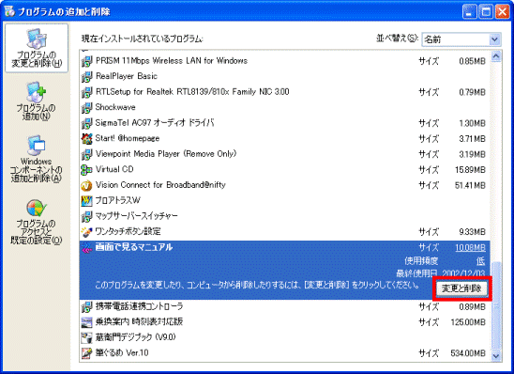This screenshot has height=374, width=514.
Task: Click the 乗換案内 時刻表対応版 icon
Action: point(87,322)
